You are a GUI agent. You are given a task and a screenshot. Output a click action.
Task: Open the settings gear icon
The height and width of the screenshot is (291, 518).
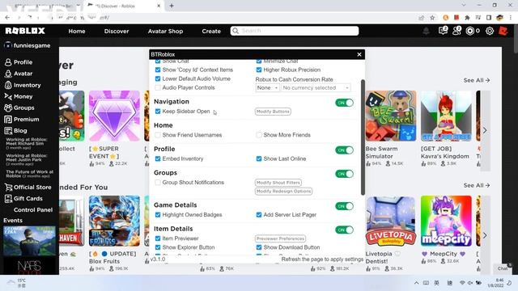[490, 31]
